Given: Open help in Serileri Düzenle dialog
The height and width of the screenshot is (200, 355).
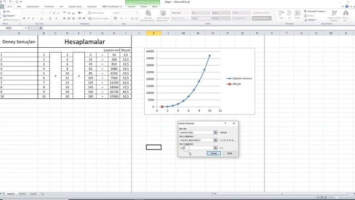Looking at the screenshot, I should (225, 123).
